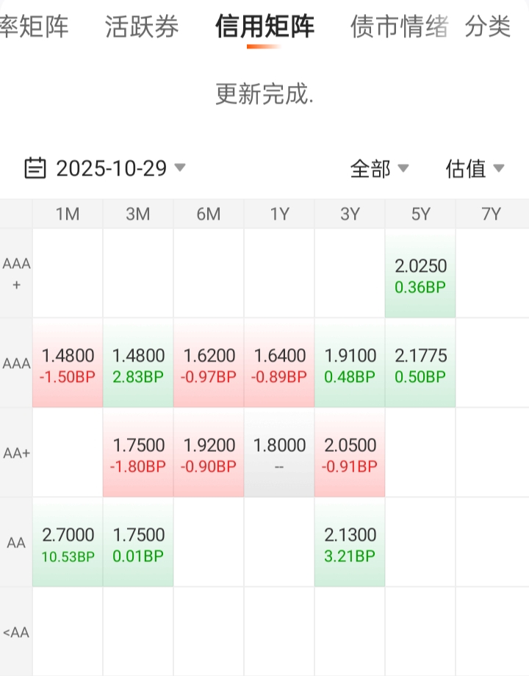Select the AA+ rating row label
Image resolution: width=529 pixels, height=676 pixels.
pyautogui.click(x=16, y=454)
